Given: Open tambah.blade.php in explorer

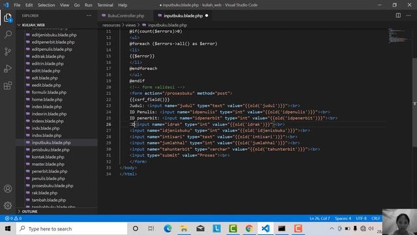Looking at the screenshot, I should (49, 200).
